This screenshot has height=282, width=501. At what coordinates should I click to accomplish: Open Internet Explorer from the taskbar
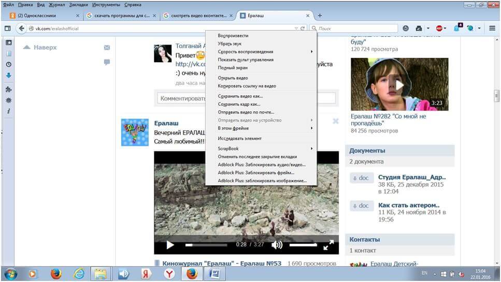pos(78,273)
